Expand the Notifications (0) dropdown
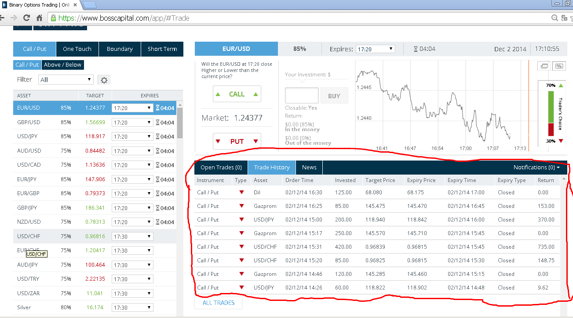Viewport: 573px width, 318px height. pyautogui.click(x=537, y=167)
